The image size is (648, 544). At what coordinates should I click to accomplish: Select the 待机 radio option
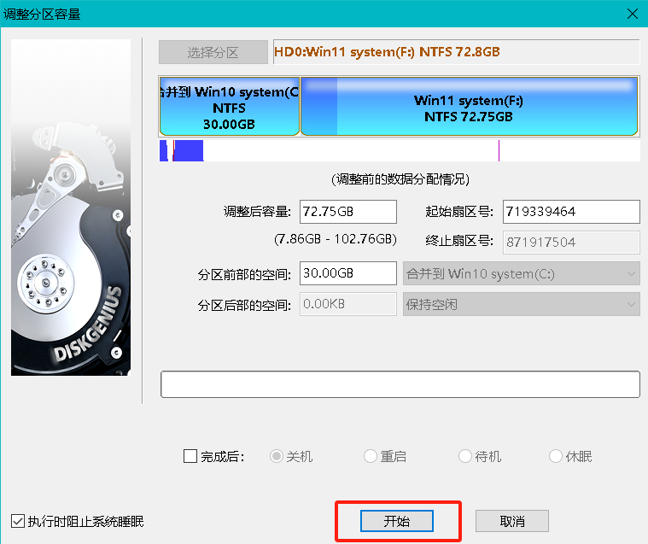[x=465, y=456]
